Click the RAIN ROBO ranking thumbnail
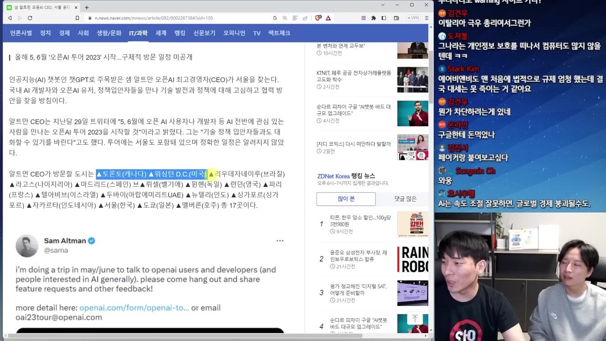Screen dimensions: 606x341 tap(413, 259)
